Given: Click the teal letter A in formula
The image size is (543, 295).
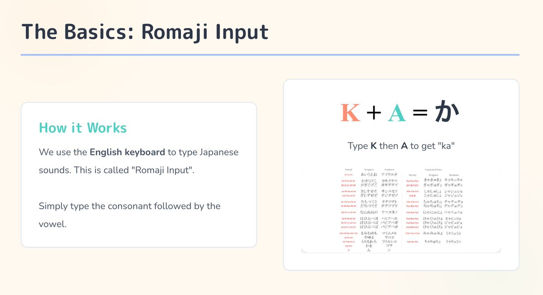Looking at the screenshot, I should [397, 113].
